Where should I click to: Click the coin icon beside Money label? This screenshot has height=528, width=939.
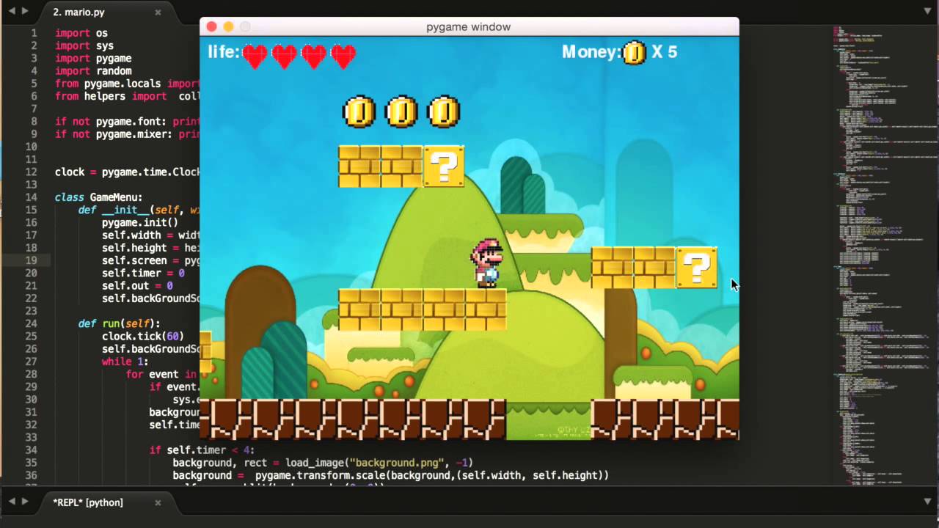(634, 53)
